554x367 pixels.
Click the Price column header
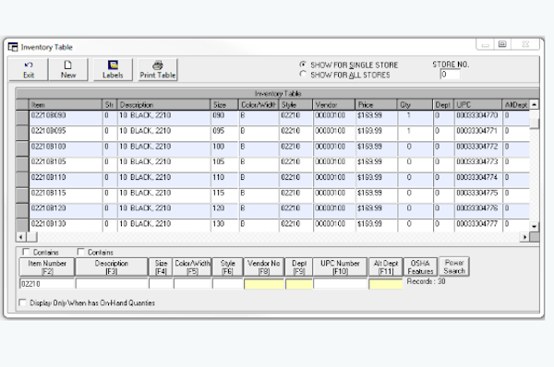[376, 105]
